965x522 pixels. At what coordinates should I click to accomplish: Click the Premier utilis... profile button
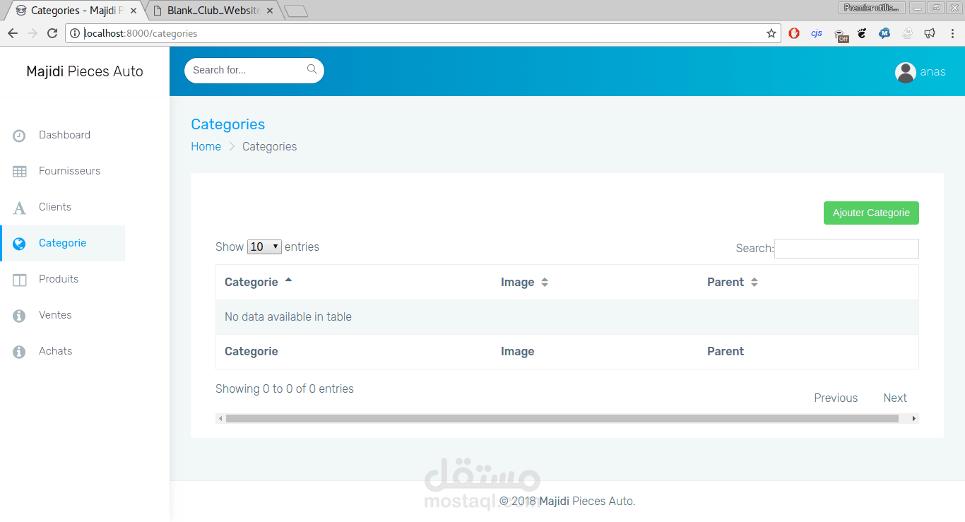click(x=872, y=8)
